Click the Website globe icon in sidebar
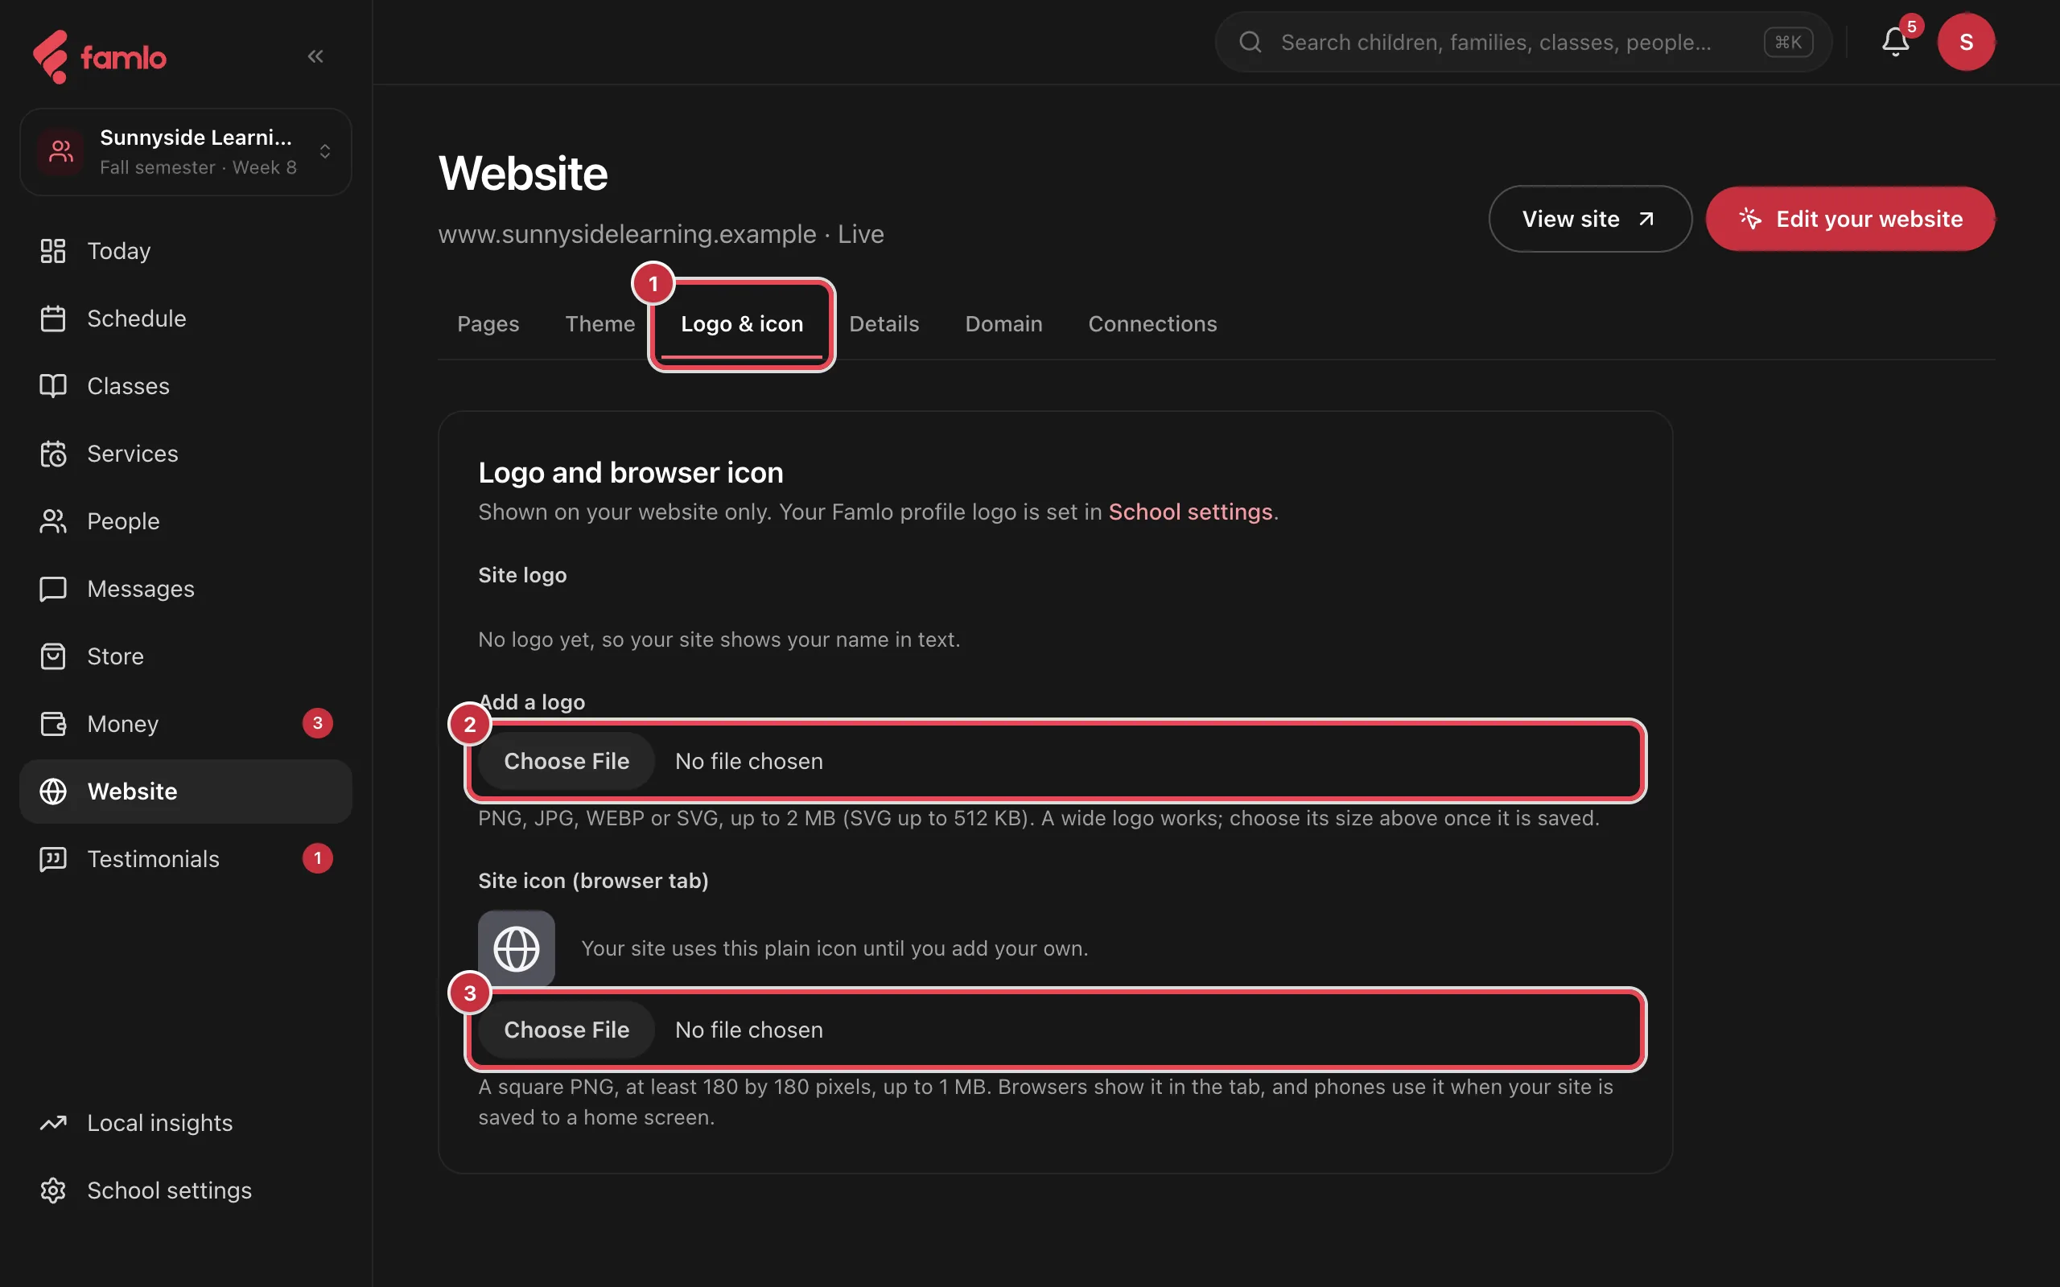Image resolution: width=2060 pixels, height=1287 pixels. [53, 792]
